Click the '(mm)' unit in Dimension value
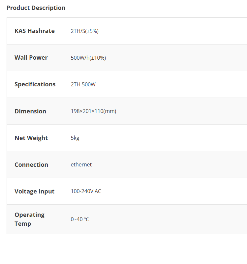Image resolution: width=247 pixels, height=264 pixels. [x=110, y=111]
